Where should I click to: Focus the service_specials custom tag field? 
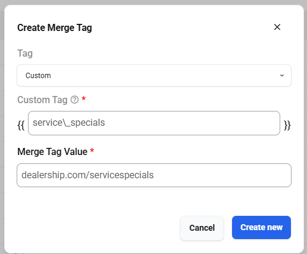pos(154,123)
